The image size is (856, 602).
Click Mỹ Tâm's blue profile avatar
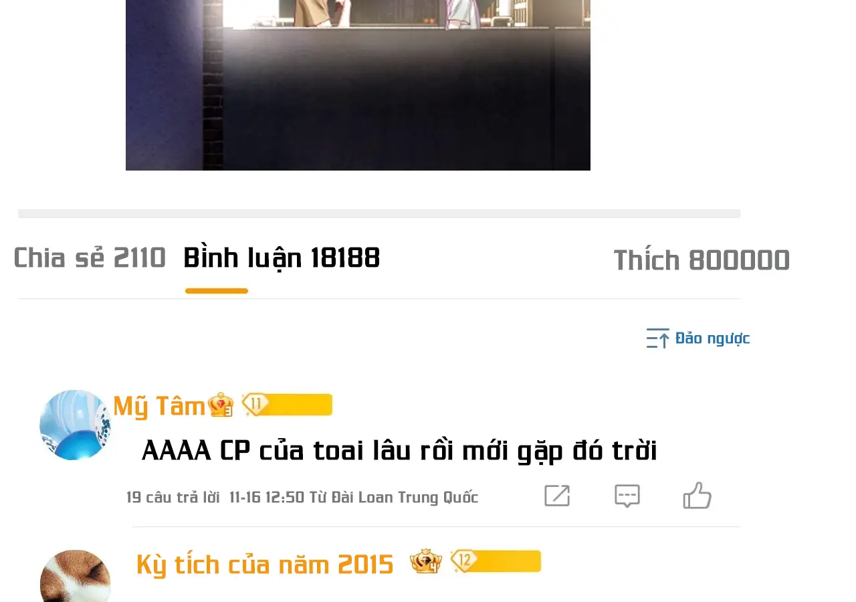[75, 425]
